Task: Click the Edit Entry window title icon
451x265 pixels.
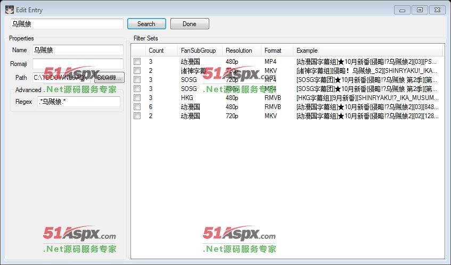Action: point(9,10)
